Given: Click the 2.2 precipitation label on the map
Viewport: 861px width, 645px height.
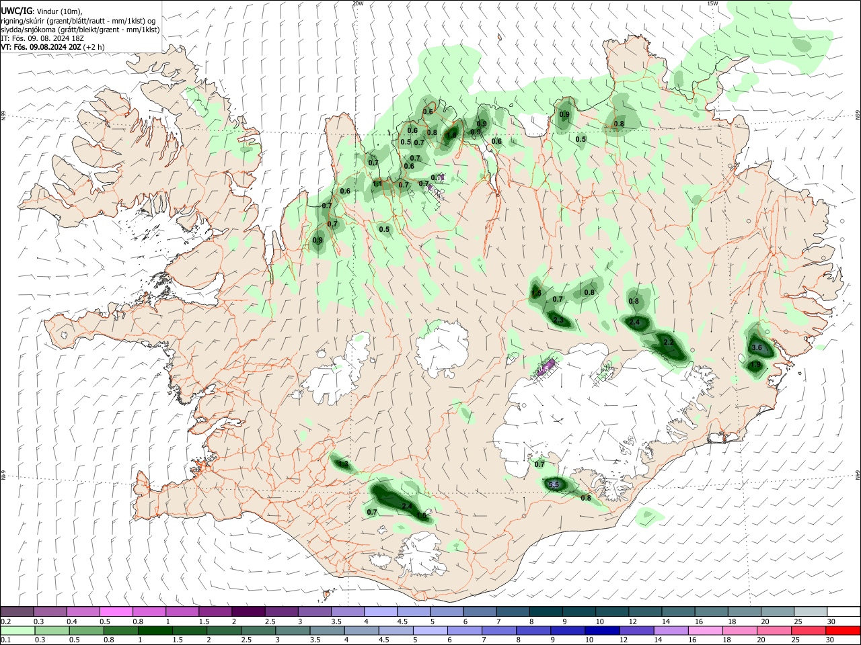Looking at the screenshot, I should click(x=669, y=342).
